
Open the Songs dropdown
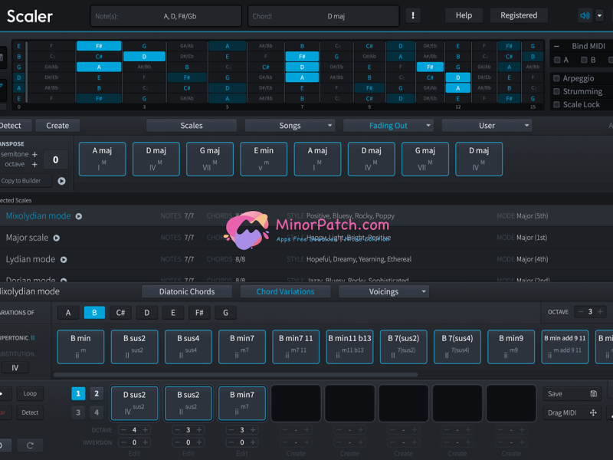pos(290,126)
